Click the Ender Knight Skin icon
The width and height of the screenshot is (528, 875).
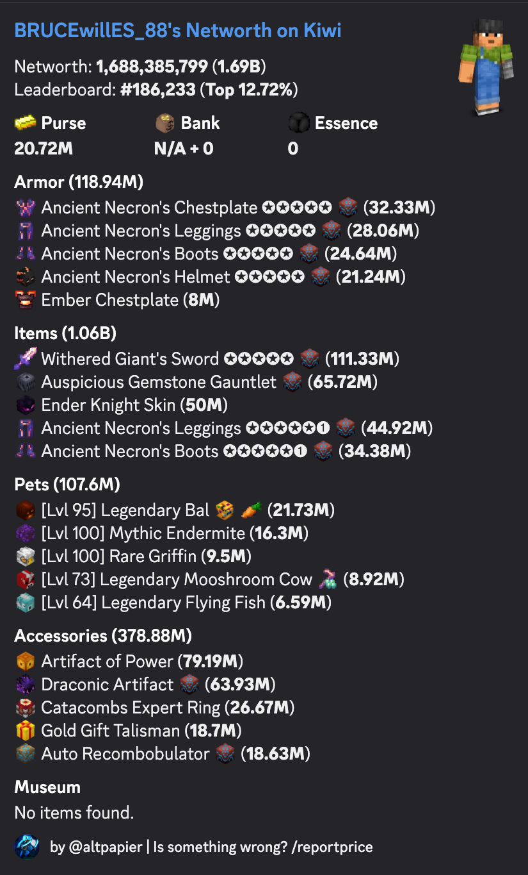pyautogui.click(x=25, y=405)
